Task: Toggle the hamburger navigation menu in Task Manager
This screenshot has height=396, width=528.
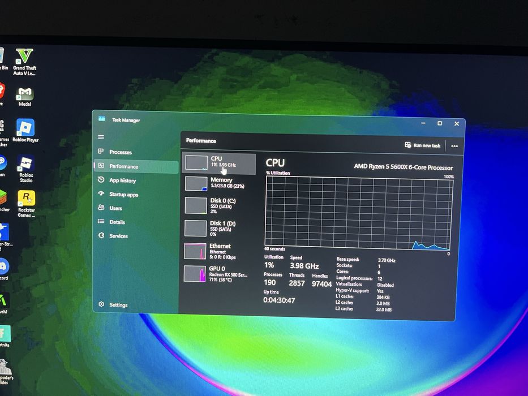Action: click(x=101, y=137)
